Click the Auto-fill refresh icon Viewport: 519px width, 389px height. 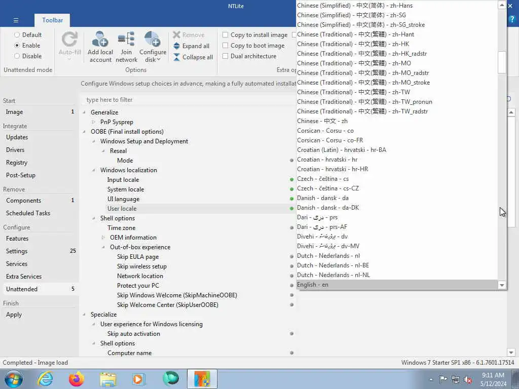[70, 40]
